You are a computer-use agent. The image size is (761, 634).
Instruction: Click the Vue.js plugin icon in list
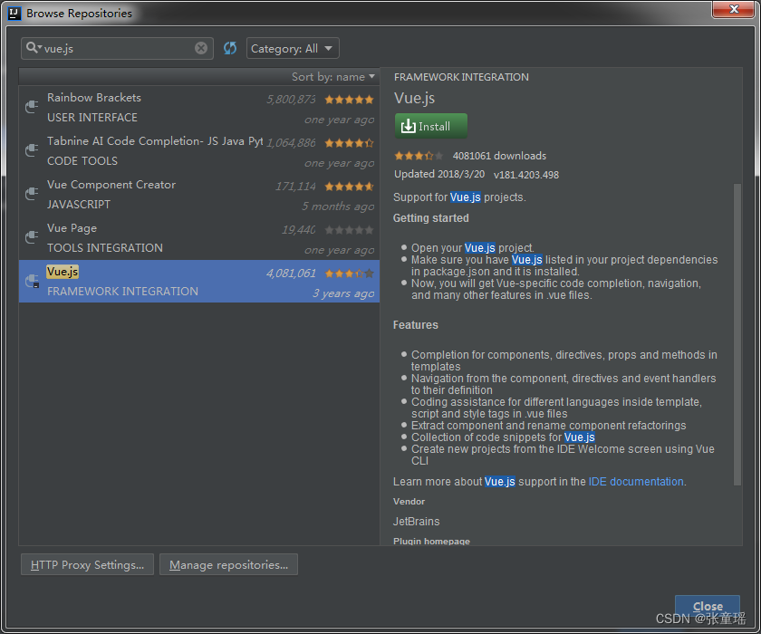pos(32,281)
